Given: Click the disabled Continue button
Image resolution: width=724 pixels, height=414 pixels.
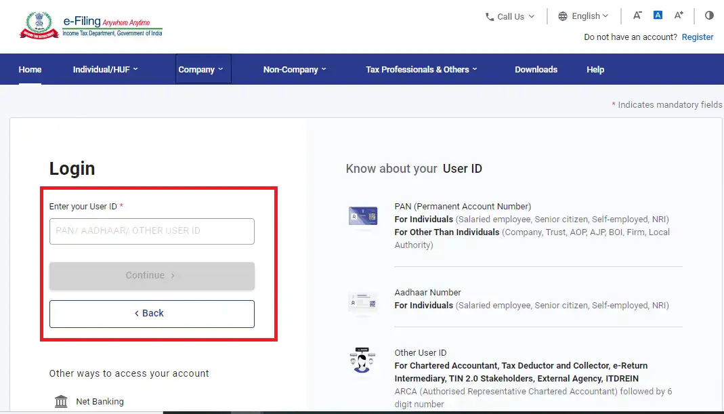Looking at the screenshot, I should (x=151, y=275).
